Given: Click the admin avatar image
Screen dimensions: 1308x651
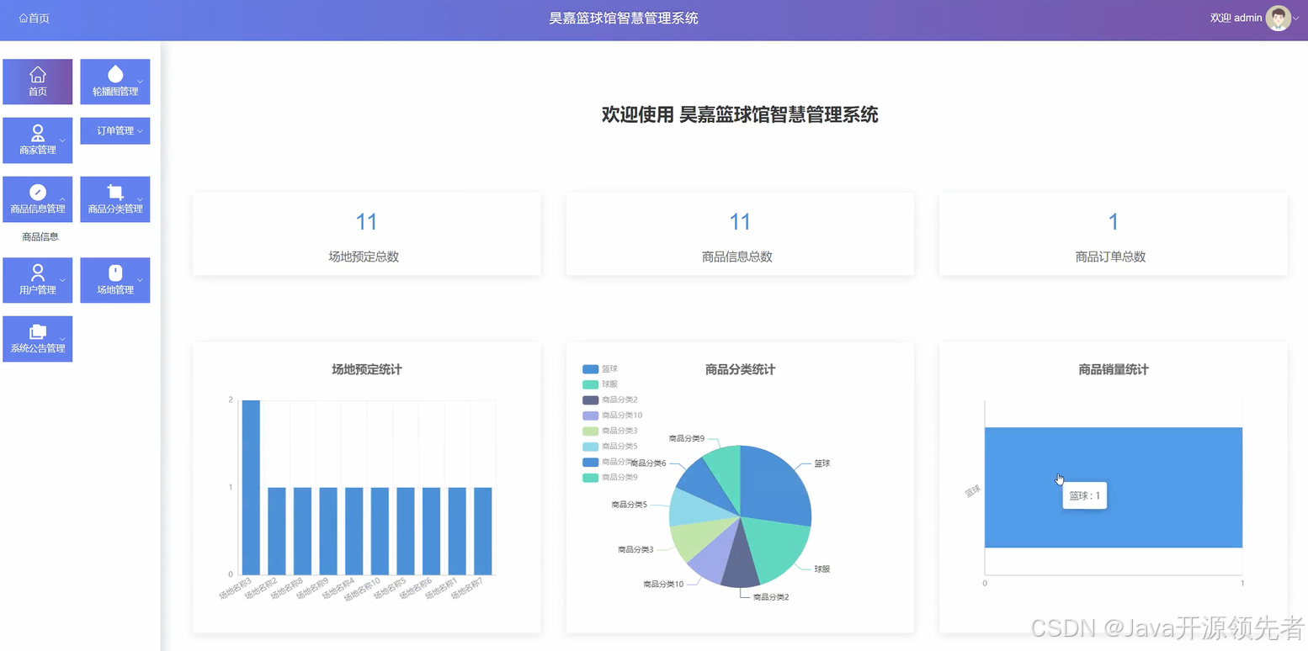Looking at the screenshot, I should (x=1279, y=17).
